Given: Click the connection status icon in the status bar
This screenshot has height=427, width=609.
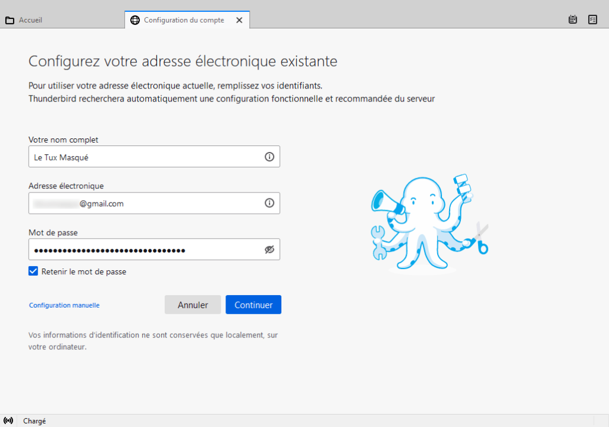Looking at the screenshot, I should [8, 420].
